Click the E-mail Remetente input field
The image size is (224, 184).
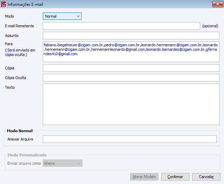(x=121, y=26)
